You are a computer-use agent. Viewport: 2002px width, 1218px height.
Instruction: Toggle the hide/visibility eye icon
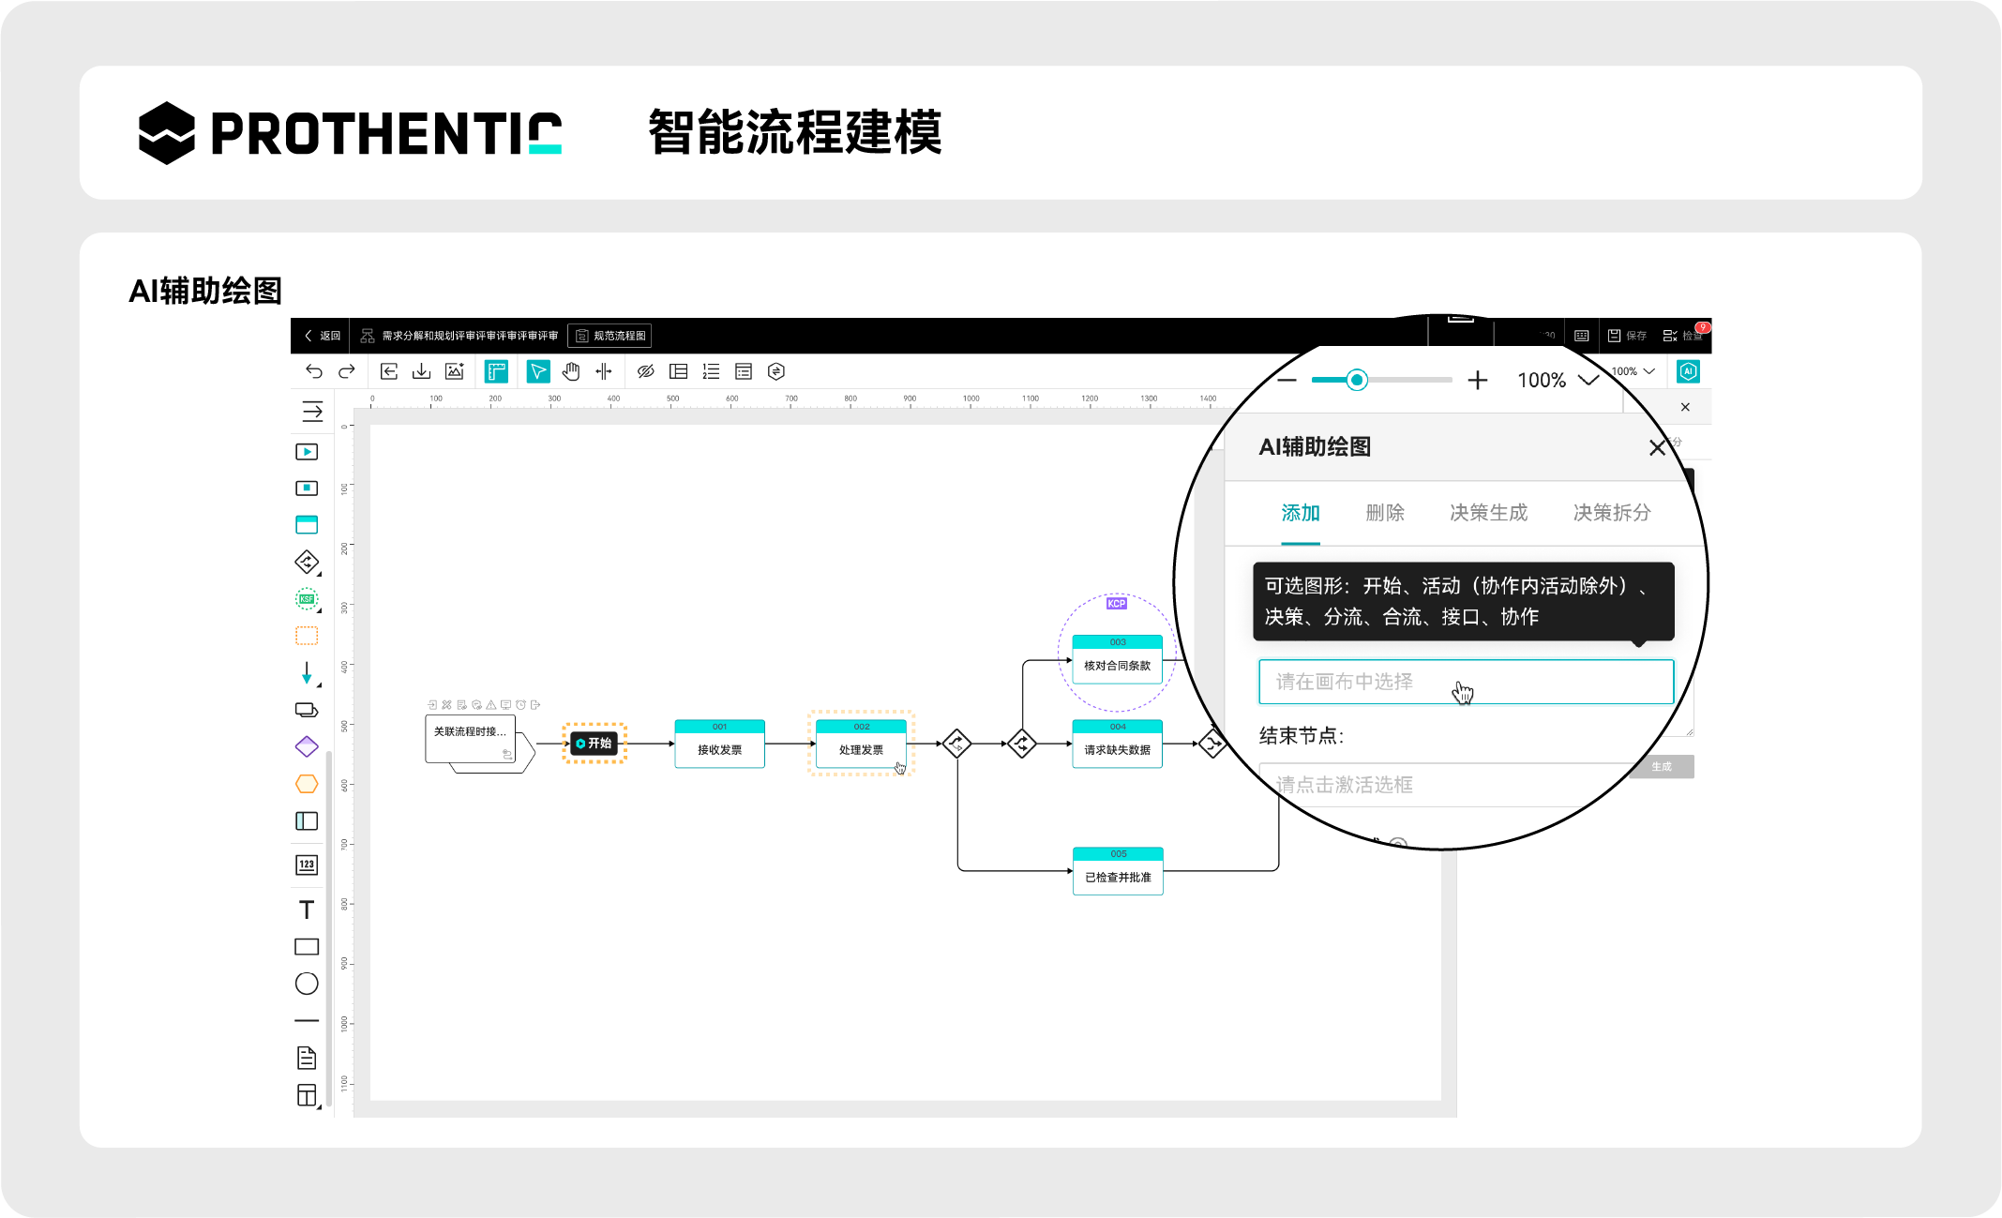point(645,371)
